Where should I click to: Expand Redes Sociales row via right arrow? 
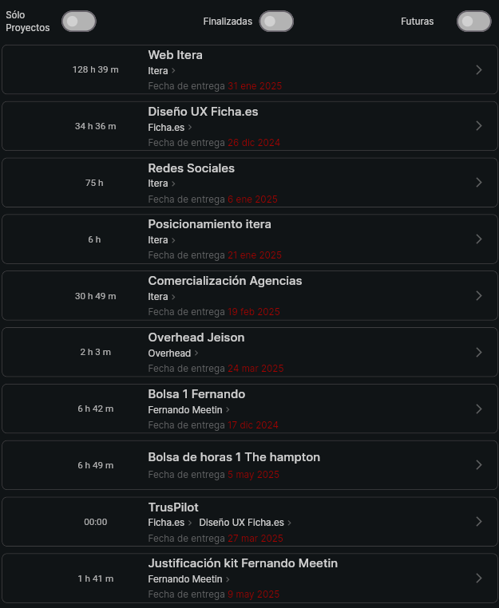[479, 183]
